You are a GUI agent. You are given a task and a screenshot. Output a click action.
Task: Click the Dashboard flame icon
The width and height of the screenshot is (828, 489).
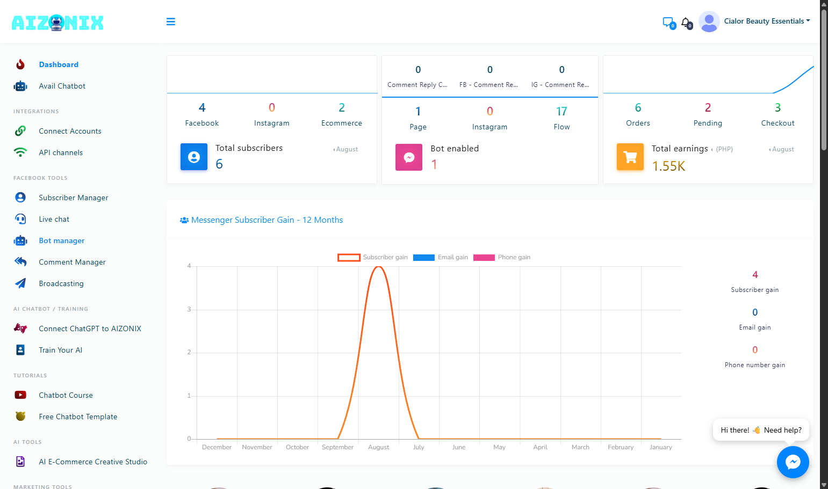point(20,64)
